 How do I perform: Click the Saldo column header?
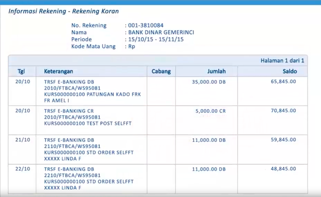pos(290,71)
